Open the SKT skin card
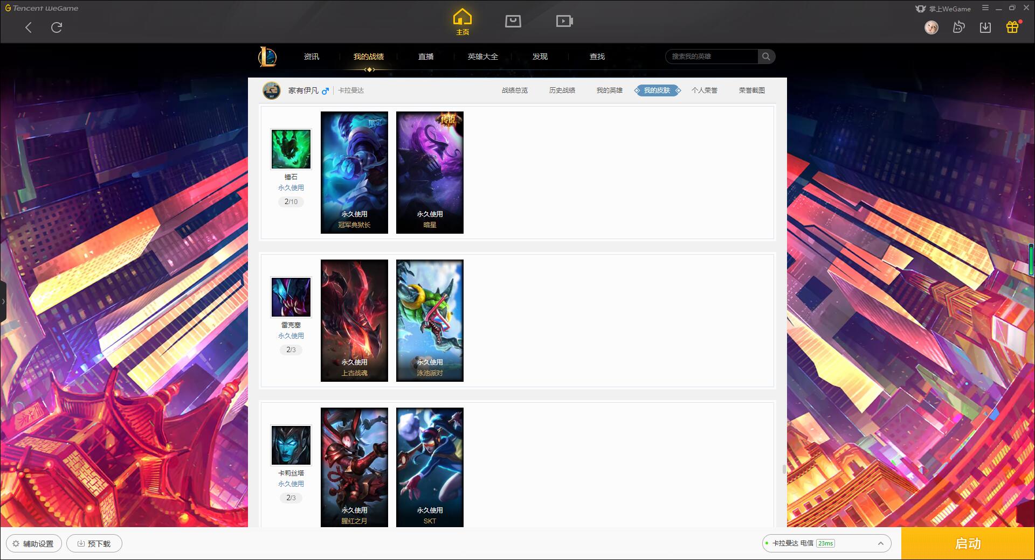This screenshot has width=1035, height=560. click(x=430, y=467)
